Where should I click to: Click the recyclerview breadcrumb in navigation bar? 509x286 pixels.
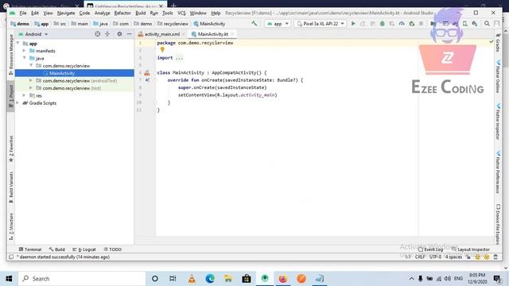(173, 24)
